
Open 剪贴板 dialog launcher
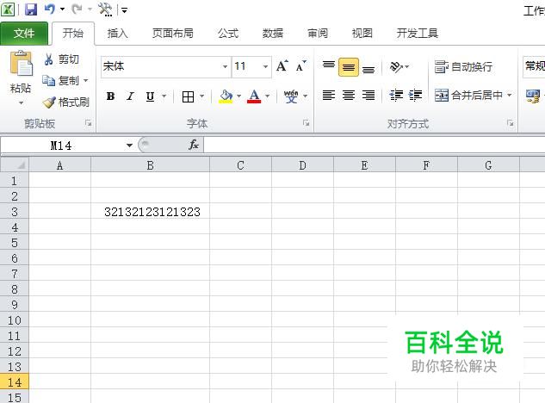coord(89,123)
